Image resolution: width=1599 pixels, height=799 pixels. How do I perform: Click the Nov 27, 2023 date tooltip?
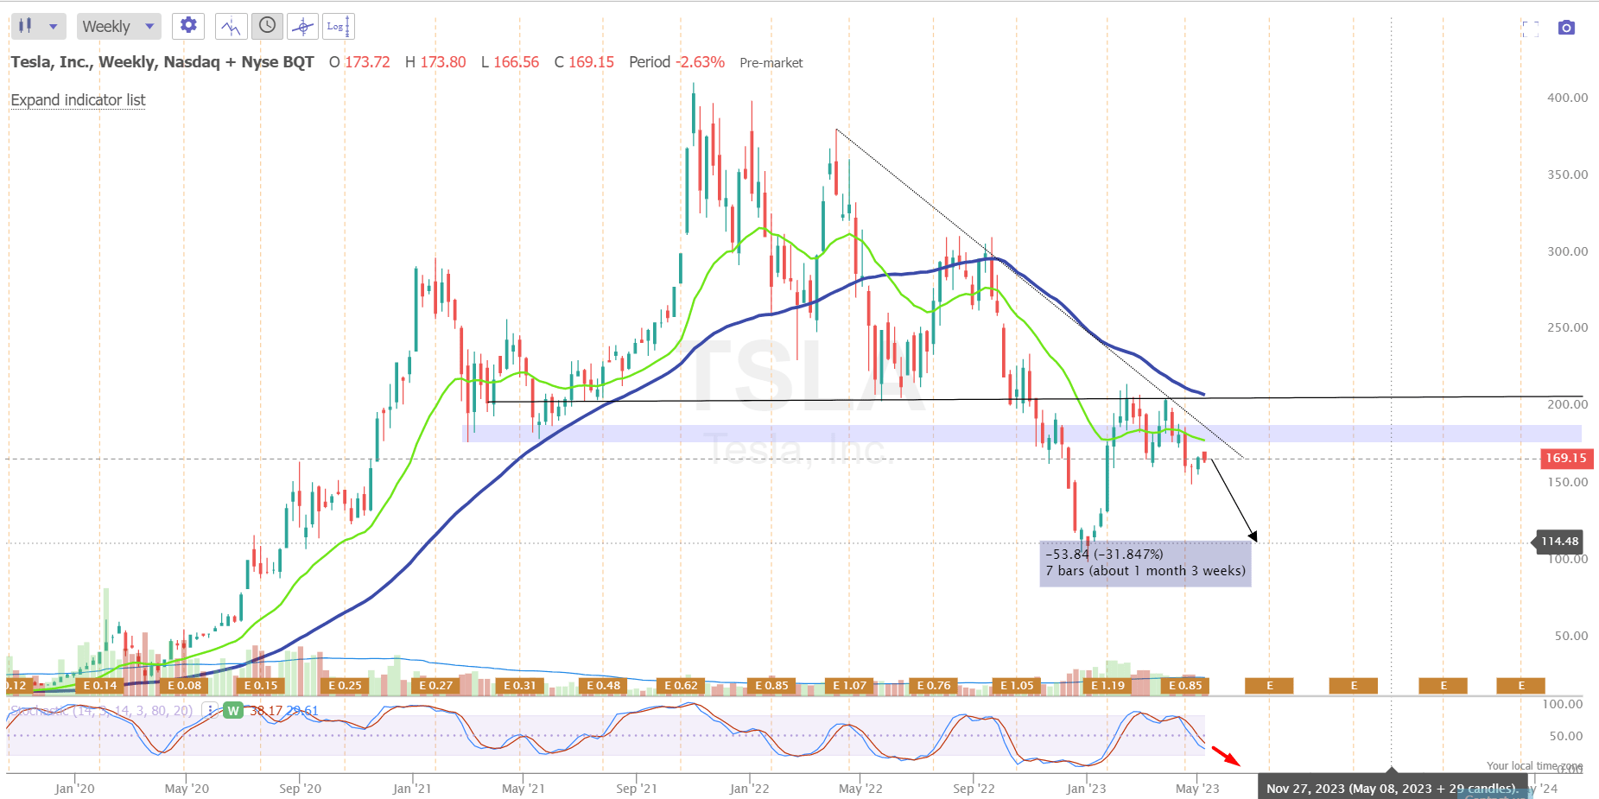pyautogui.click(x=1391, y=788)
